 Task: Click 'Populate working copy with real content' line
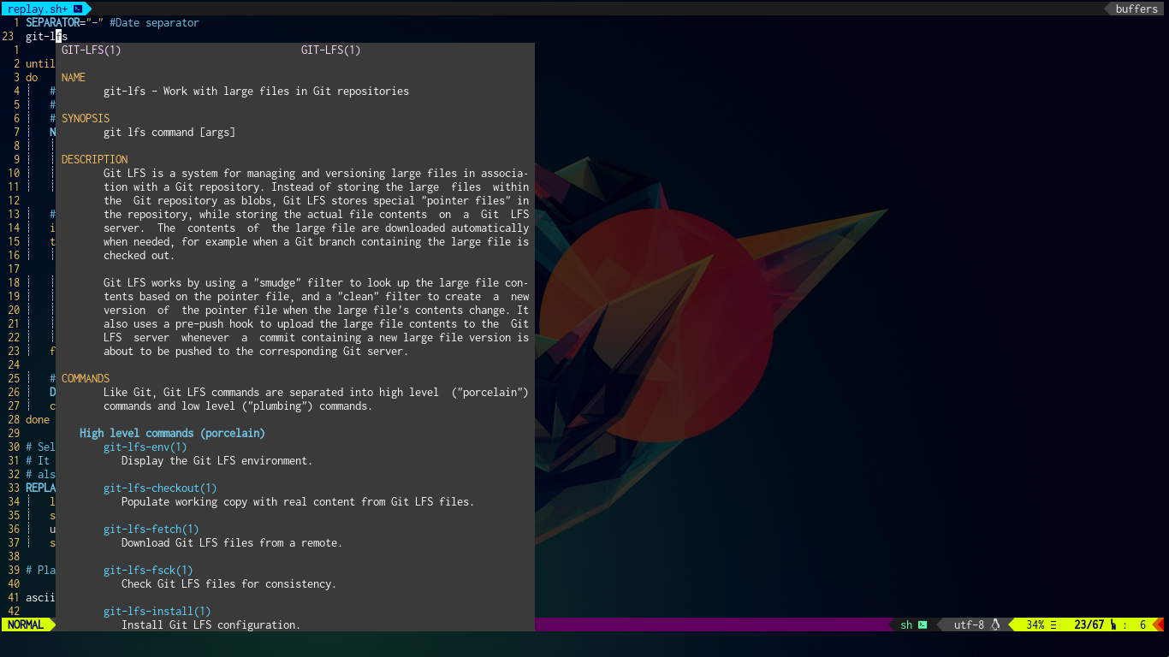pyautogui.click(x=298, y=501)
